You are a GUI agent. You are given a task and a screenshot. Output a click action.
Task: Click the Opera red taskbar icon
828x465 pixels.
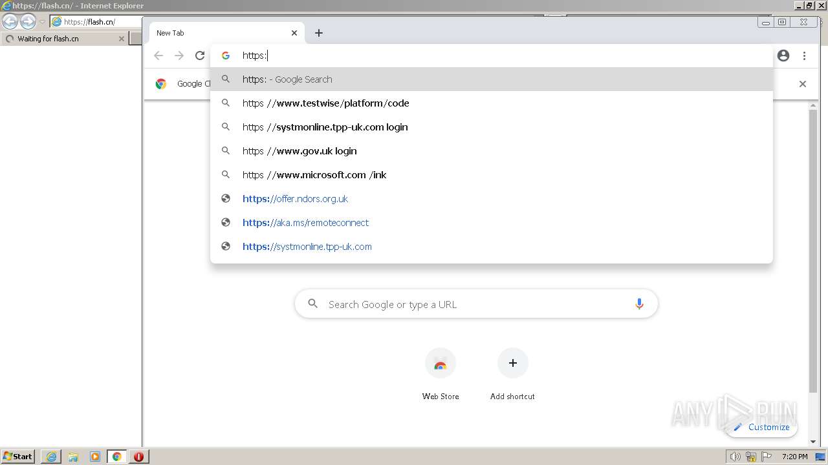tap(139, 457)
